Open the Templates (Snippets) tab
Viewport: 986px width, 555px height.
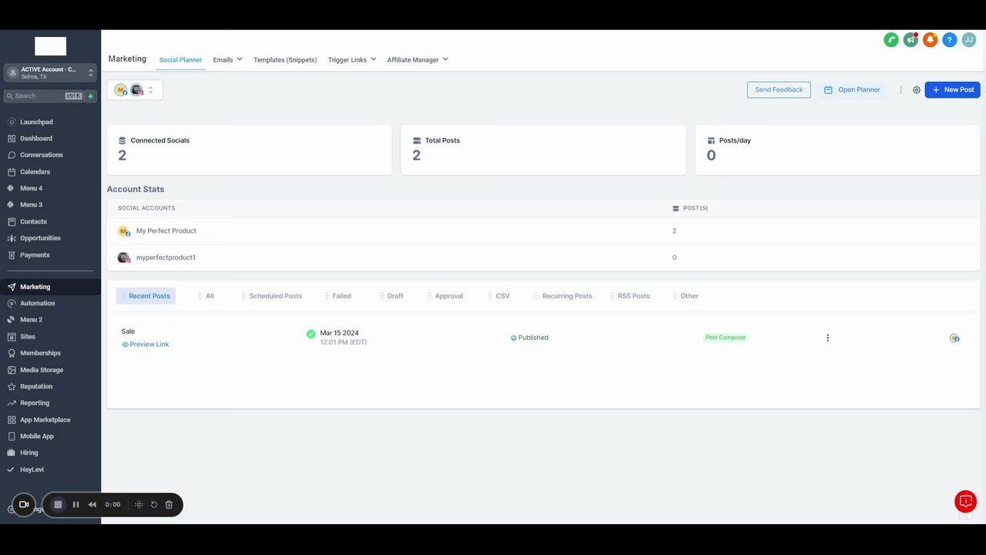(x=285, y=59)
